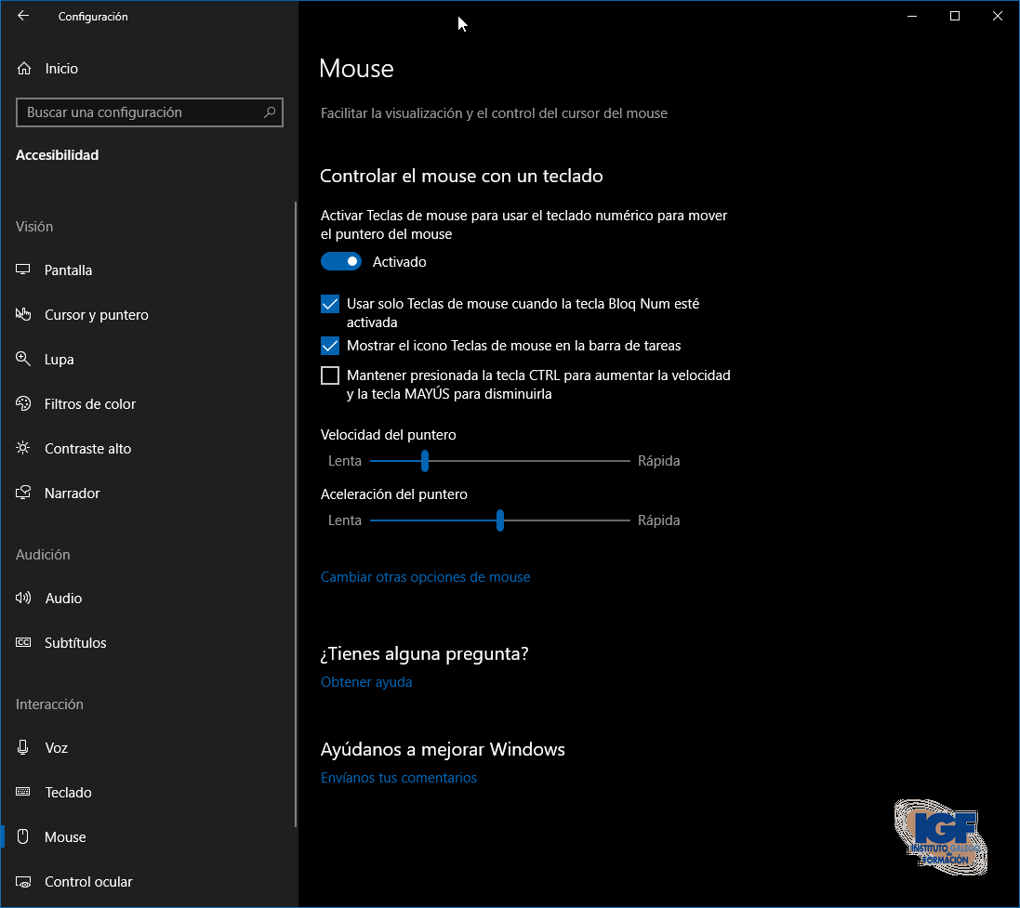The image size is (1020, 908).
Task: Enable CTRL and MAYÚS speed checkbox
Action: pyautogui.click(x=330, y=375)
